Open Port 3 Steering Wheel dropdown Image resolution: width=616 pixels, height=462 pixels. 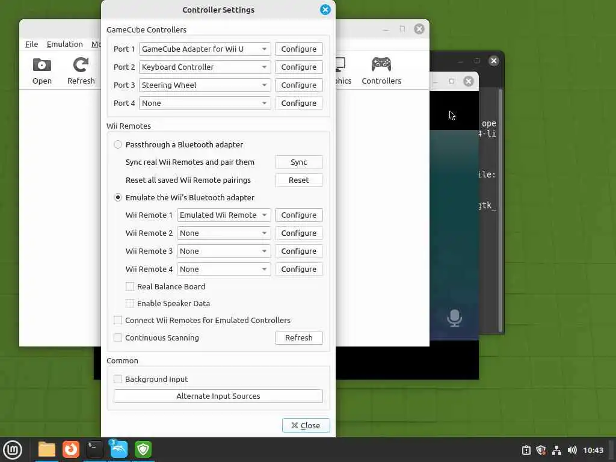click(205, 85)
